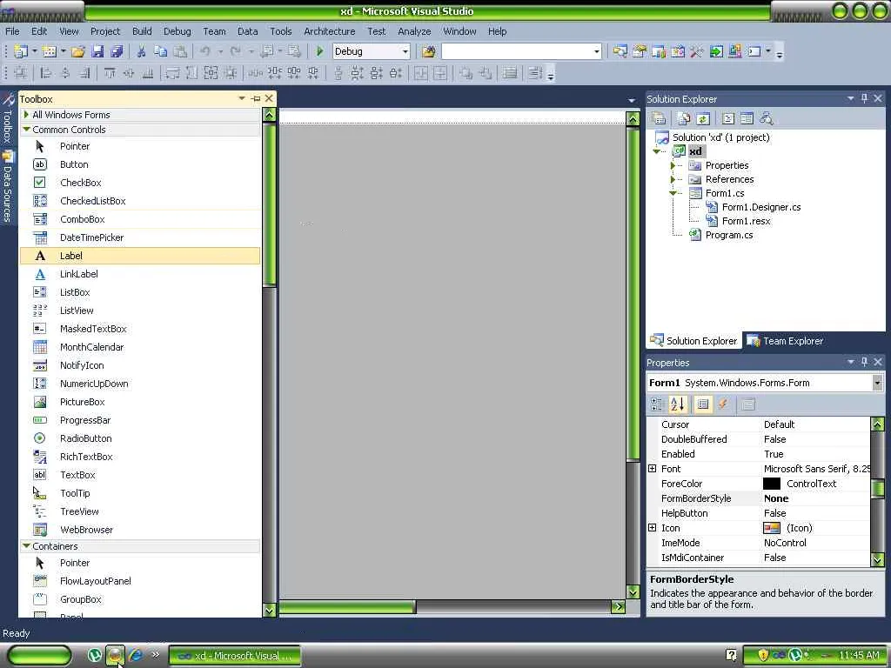The height and width of the screenshot is (668, 891).
Task: Open the Architecture menu
Action: click(330, 31)
